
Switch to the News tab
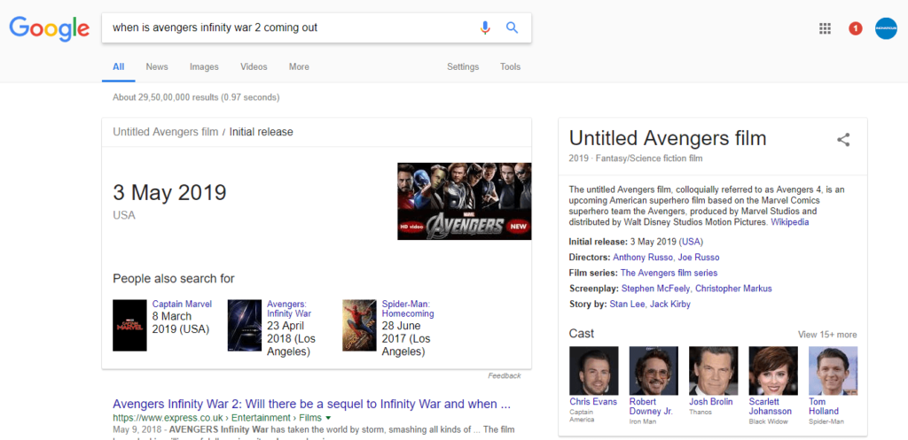point(157,66)
